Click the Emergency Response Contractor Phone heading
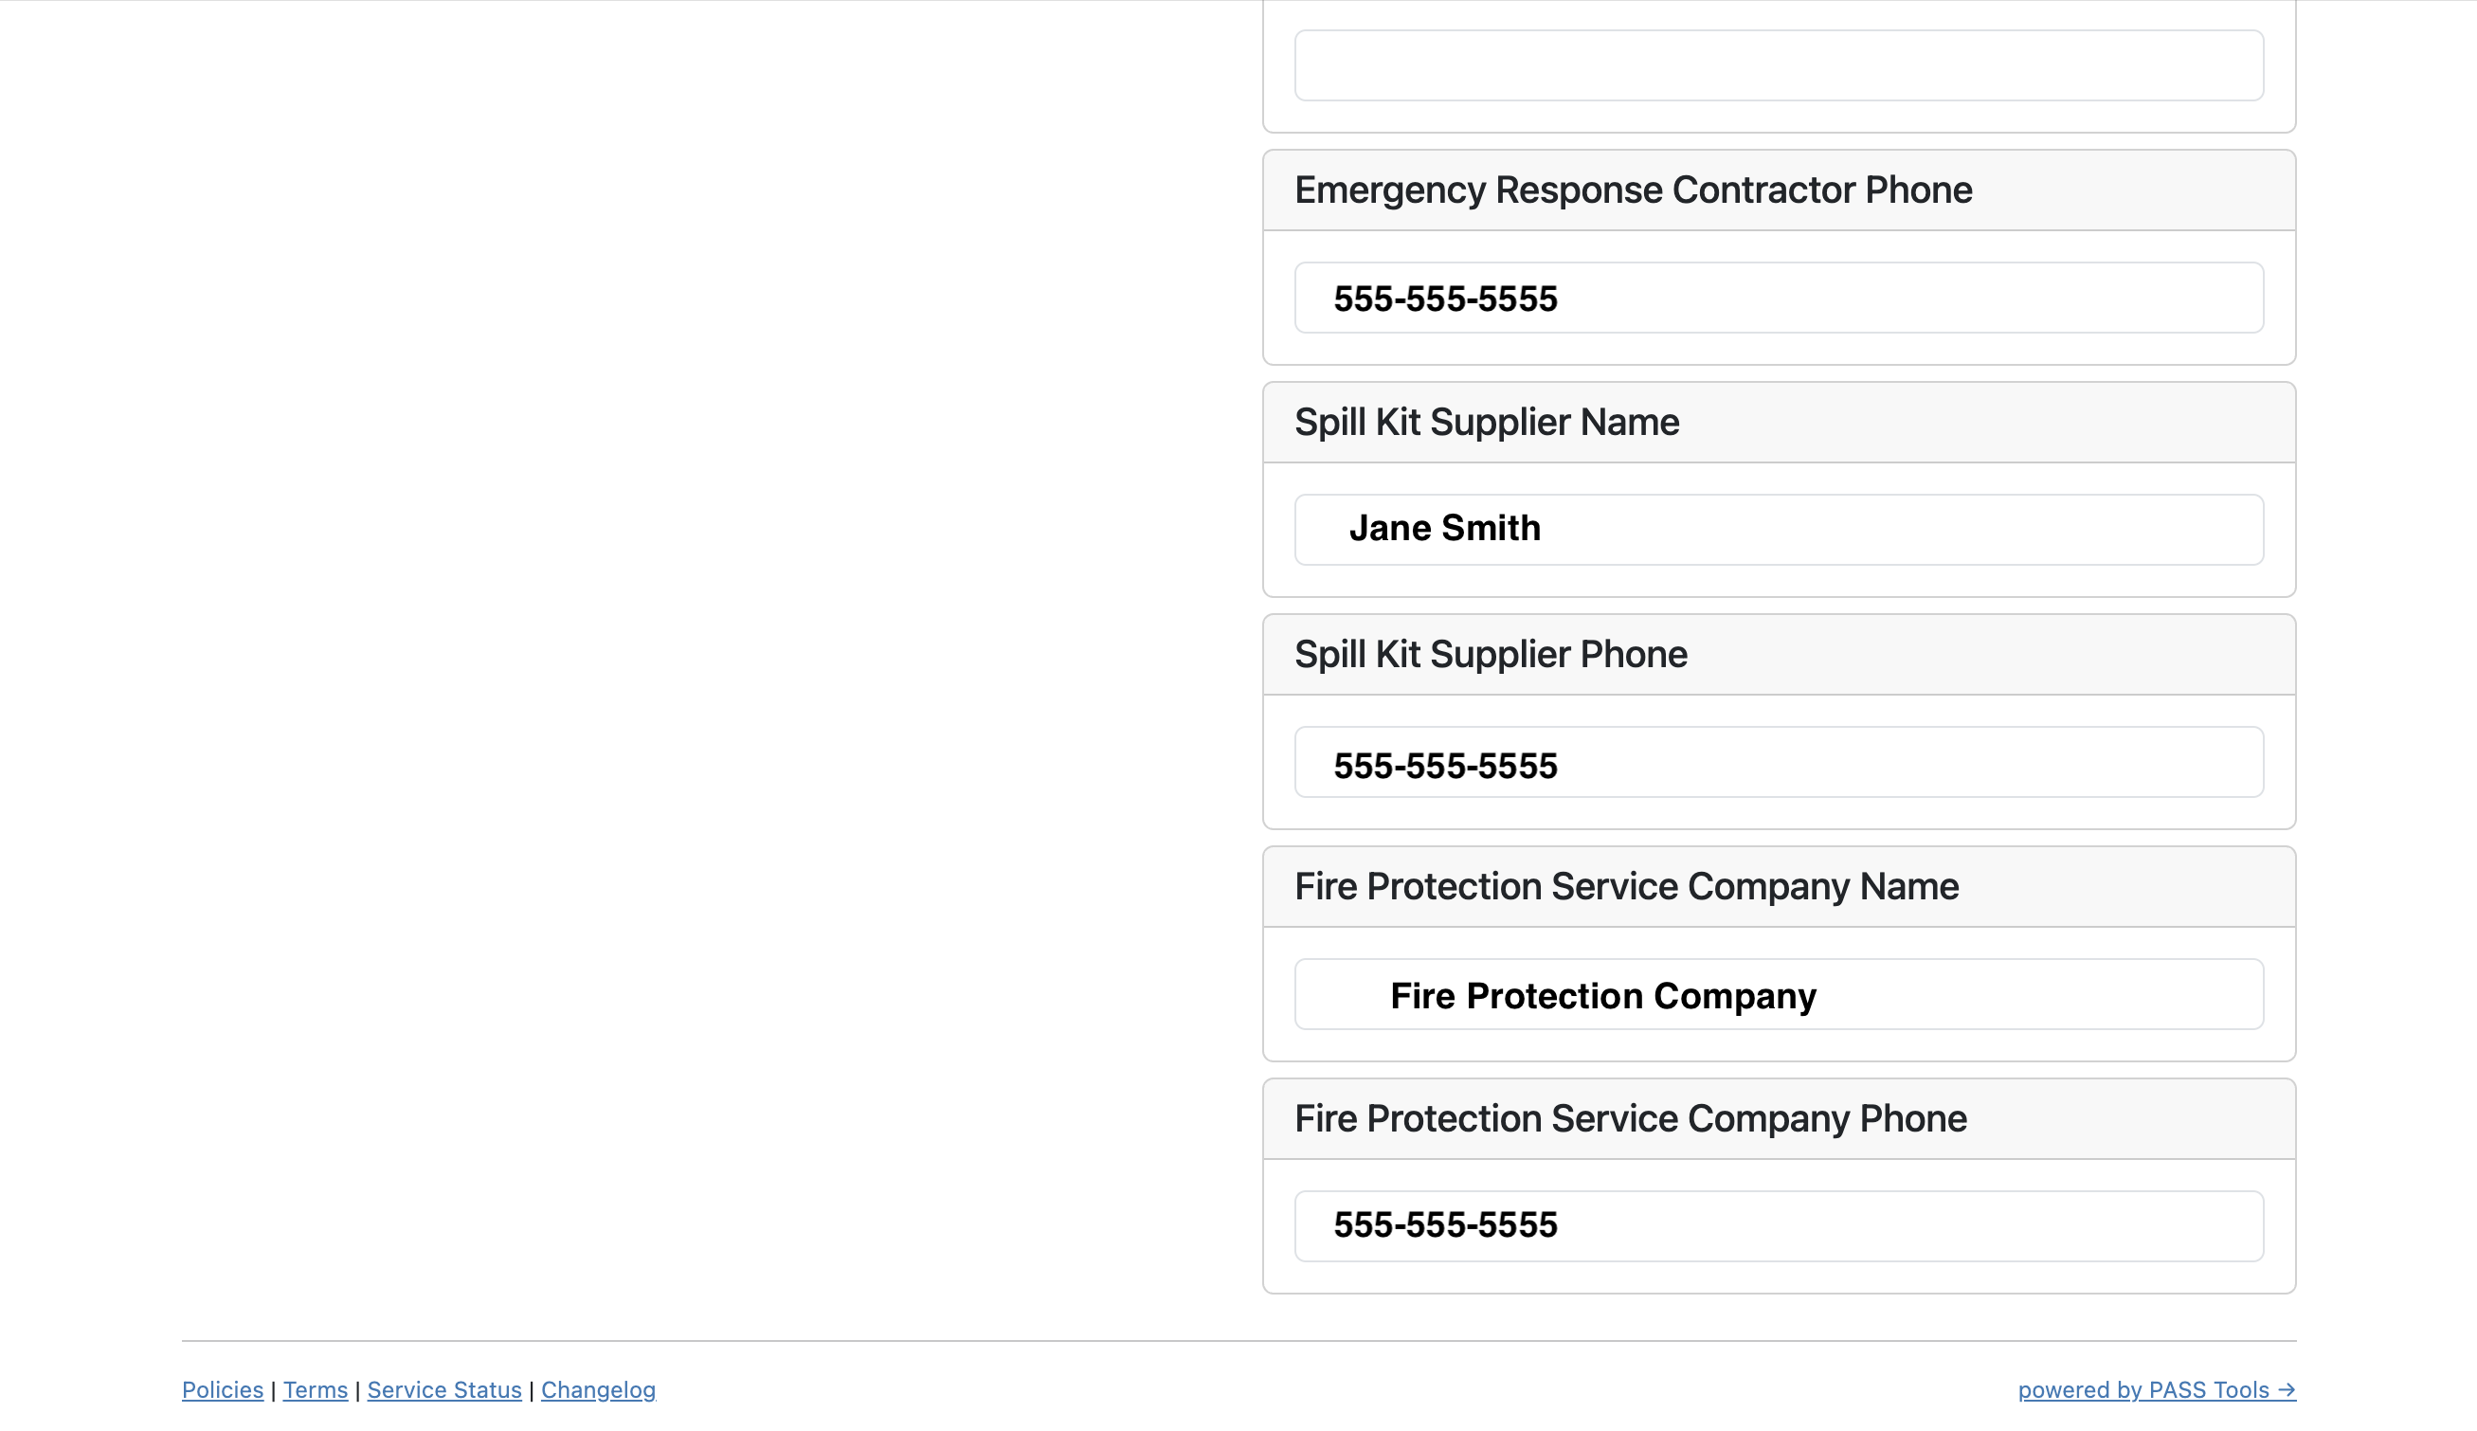This screenshot has width=2477, height=1431. (x=1632, y=190)
